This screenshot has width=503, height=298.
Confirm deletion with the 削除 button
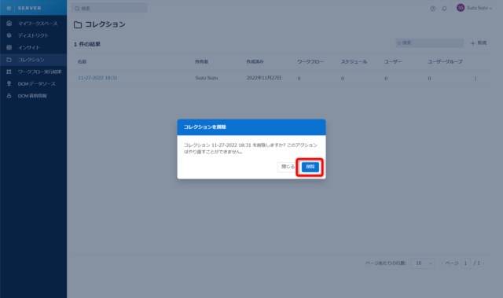[310, 167]
